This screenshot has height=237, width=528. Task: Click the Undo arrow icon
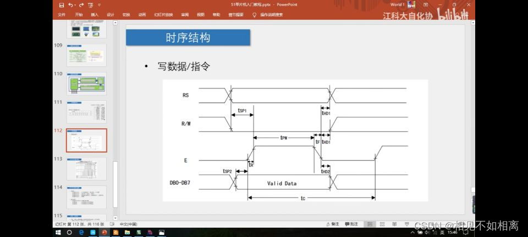tap(70, 5)
